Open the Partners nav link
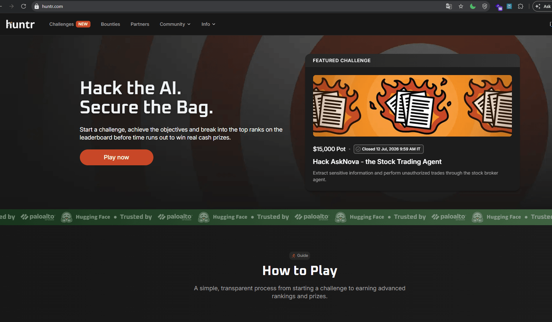This screenshot has width=552, height=322. tap(140, 24)
